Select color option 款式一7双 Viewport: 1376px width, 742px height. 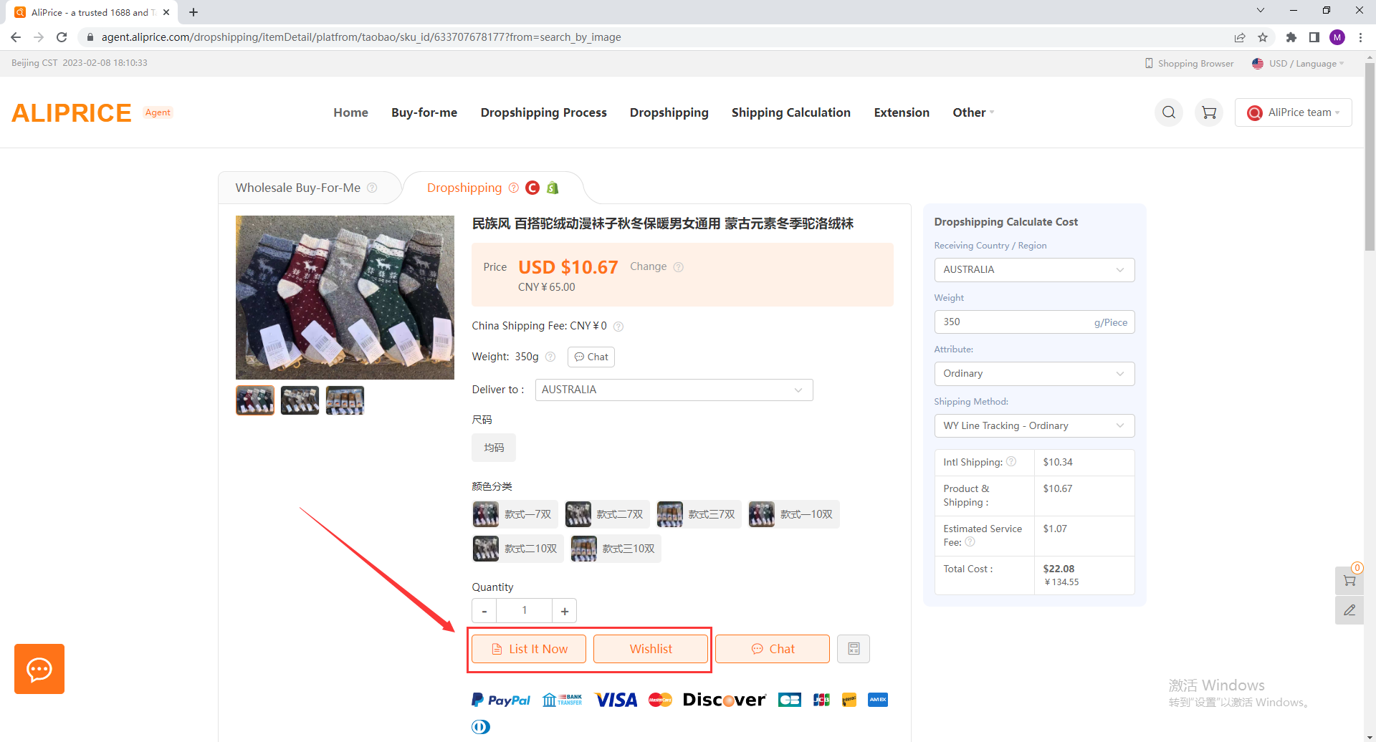(x=515, y=514)
